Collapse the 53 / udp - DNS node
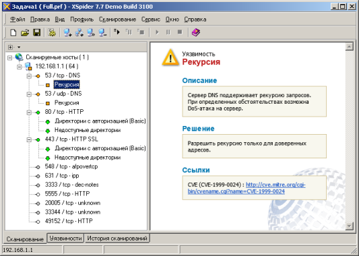 [29, 94]
